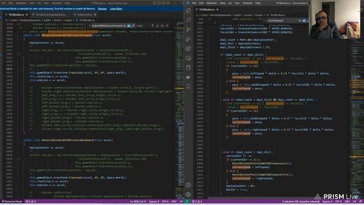Close T01Blocker.cs tab in right window
This screenshot has height=205, width=364.
click(x=217, y=10)
